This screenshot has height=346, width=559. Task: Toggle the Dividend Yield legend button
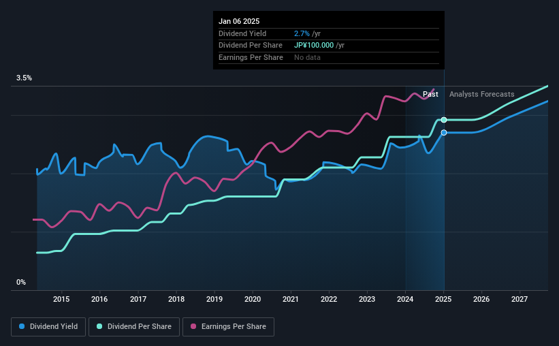(x=48, y=327)
